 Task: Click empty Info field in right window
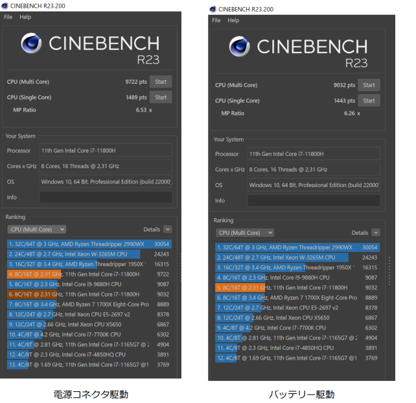[314, 201]
